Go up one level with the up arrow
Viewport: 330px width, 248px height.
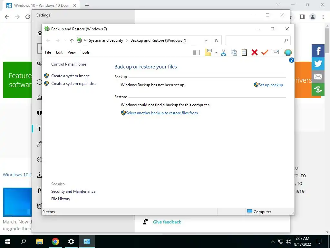pos(72,40)
